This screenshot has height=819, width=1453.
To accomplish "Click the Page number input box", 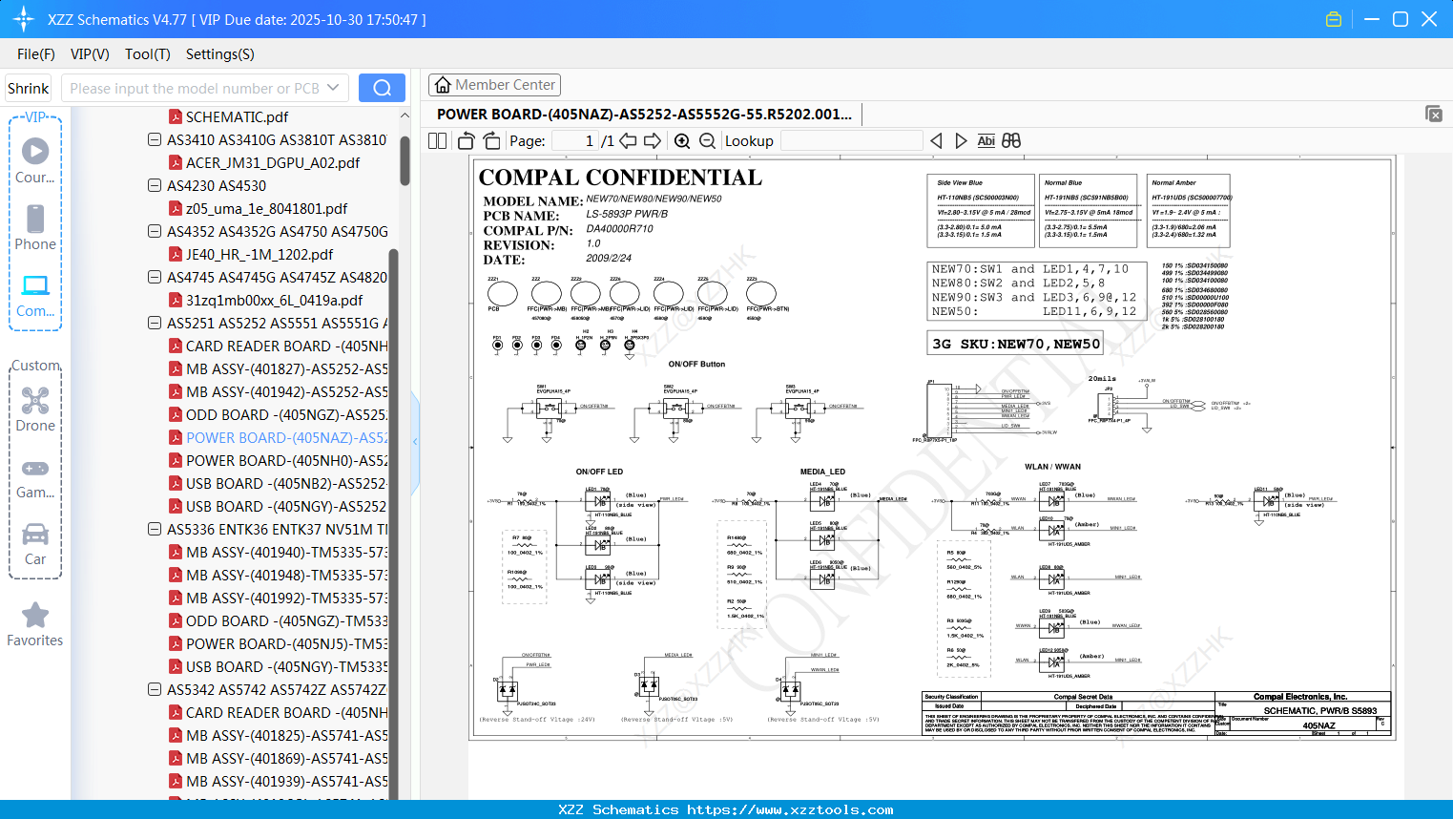I will point(575,141).
